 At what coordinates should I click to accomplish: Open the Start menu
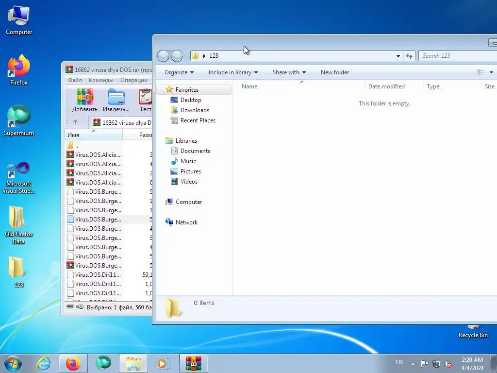point(13,363)
